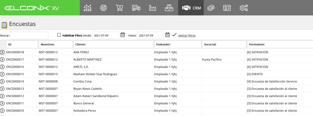Open the shopping cart purchases icon

click(119, 8)
